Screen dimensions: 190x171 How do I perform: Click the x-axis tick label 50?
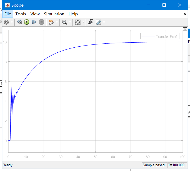[96, 157]
